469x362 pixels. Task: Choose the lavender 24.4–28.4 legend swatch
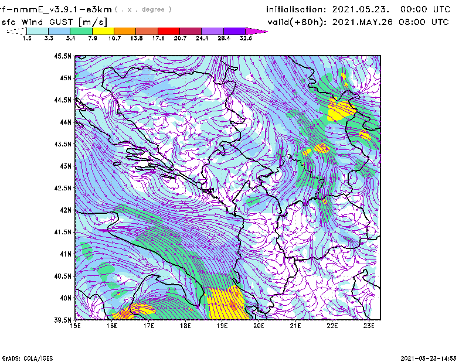pyautogui.click(x=212, y=32)
